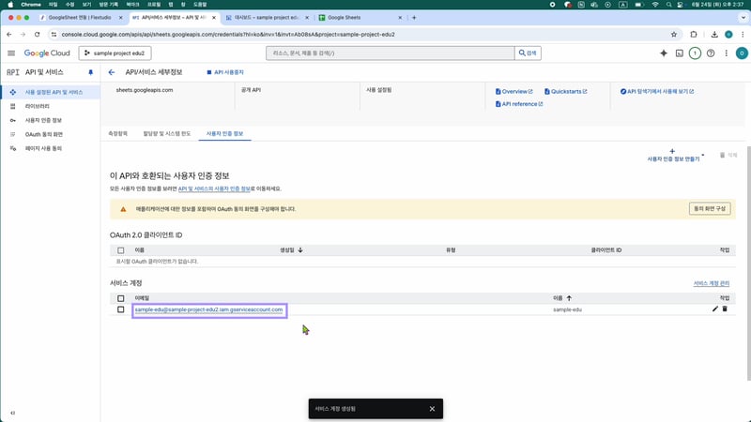Screen dimensions: 751x422
Task: Edit the sample-edu service account pencil icon
Action: point(715,309)
